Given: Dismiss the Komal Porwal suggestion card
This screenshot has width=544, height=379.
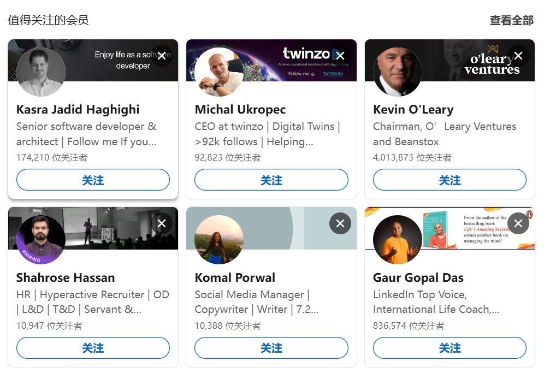Looking at the screenshot, I should click(x=340, y=223).
